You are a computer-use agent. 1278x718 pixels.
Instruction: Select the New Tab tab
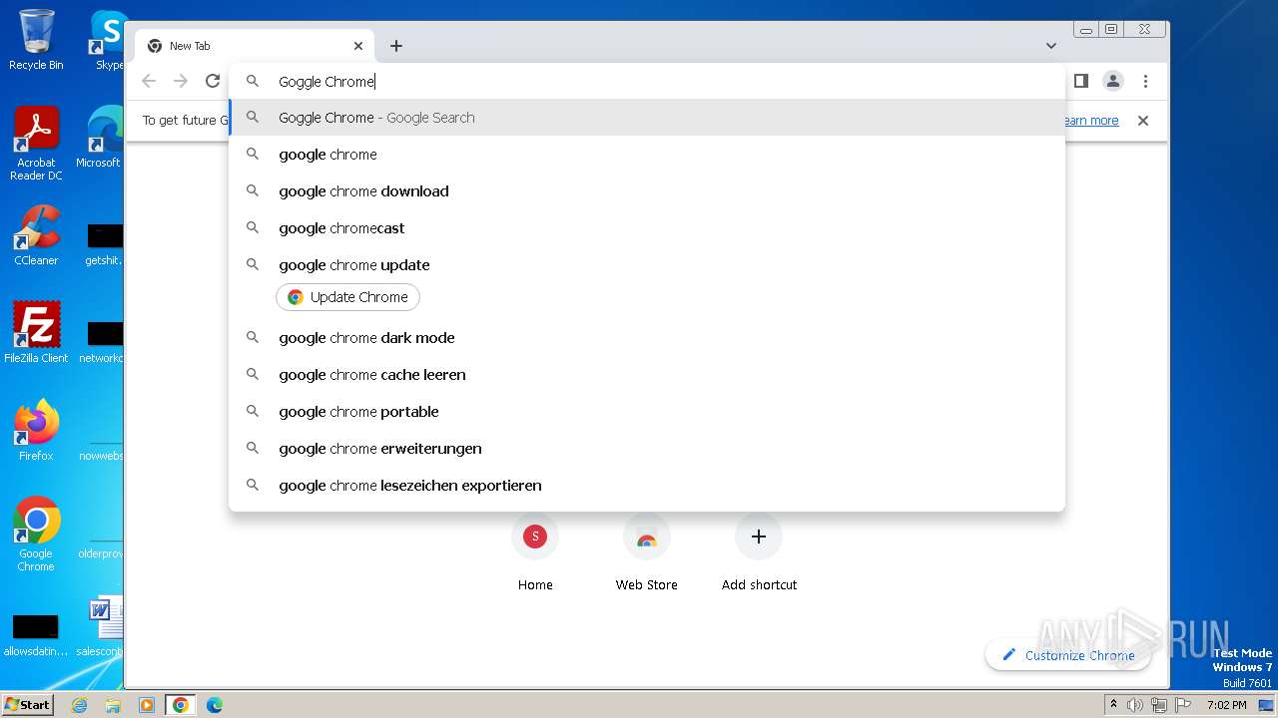point(255,46)
